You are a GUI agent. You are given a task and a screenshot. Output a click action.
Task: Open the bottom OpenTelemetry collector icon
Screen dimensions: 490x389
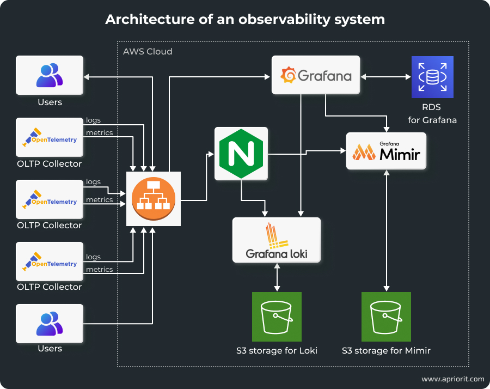pos(50,261)
